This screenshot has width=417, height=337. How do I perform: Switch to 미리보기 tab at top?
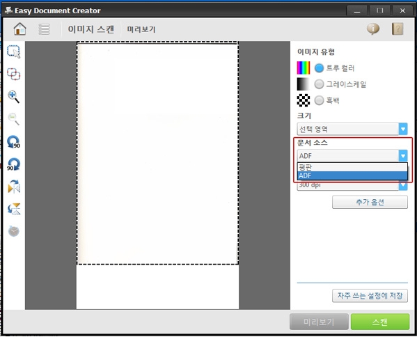click(141, 29)
